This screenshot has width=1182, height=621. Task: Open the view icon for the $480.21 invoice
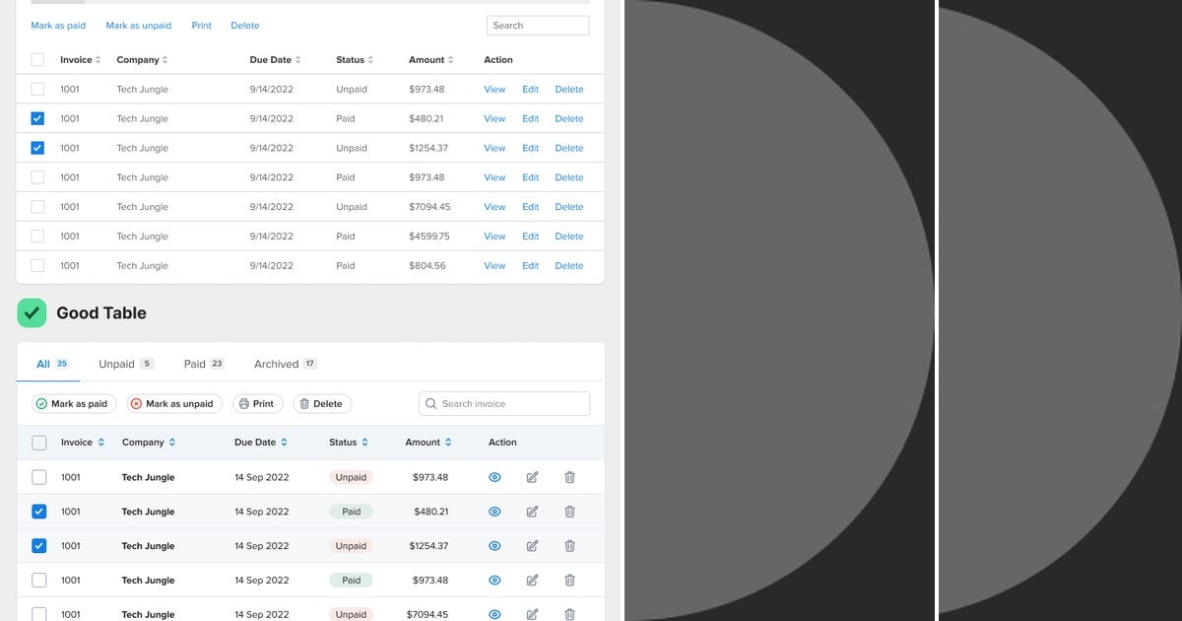coord(494,511)
